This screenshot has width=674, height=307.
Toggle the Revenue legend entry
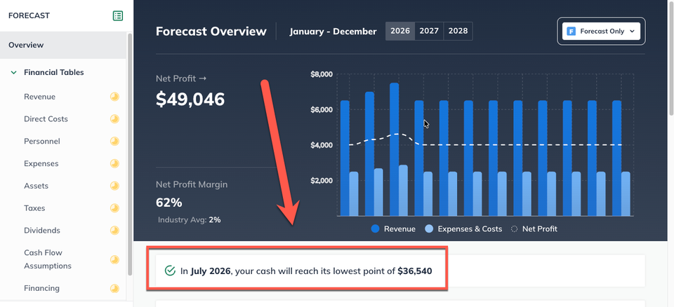393,229
